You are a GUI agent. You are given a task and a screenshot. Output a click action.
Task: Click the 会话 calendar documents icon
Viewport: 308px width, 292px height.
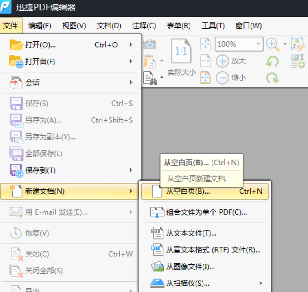[15, 83]
